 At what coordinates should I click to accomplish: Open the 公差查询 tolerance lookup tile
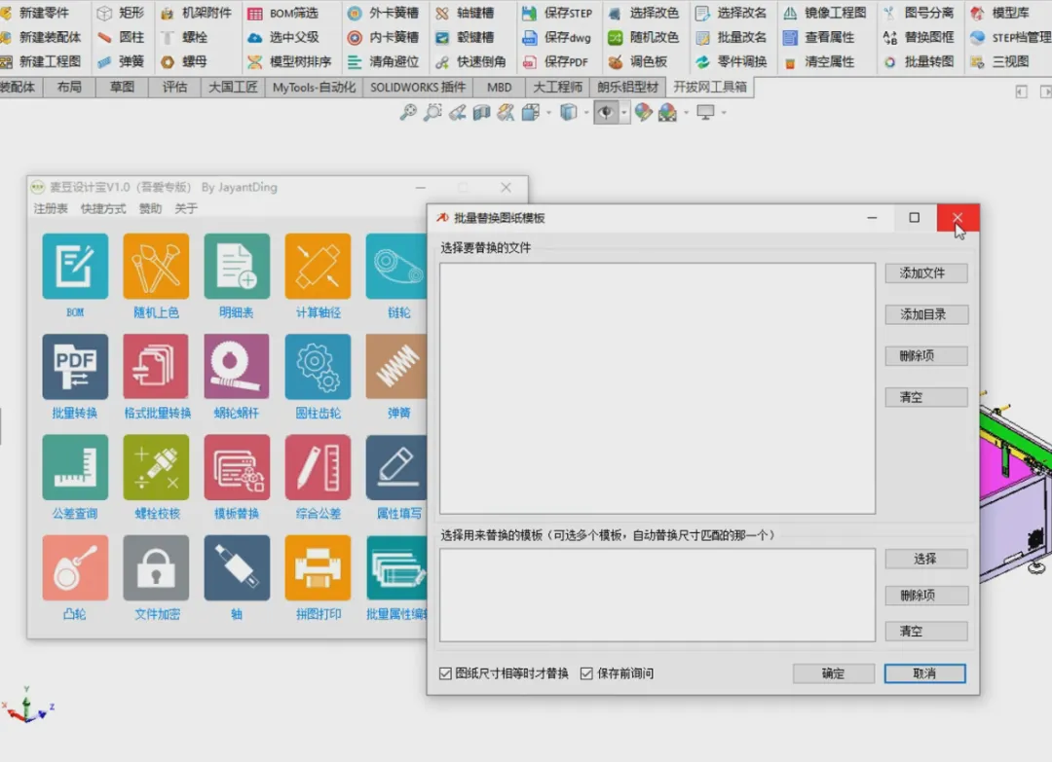coord(75,467)
